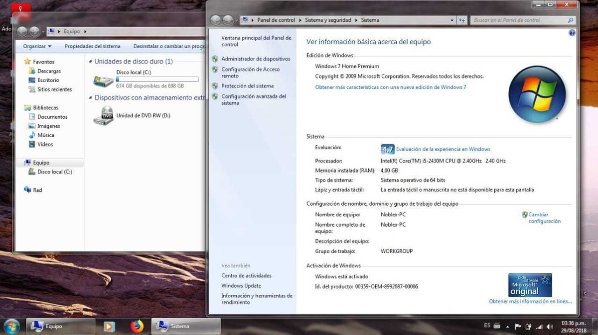Click the on-screen keyboard tray icon
Viewport: 598px width, 335px height.
[497, 326]
